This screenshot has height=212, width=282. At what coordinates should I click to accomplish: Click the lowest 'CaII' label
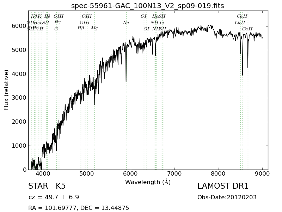tap(247, 29)
